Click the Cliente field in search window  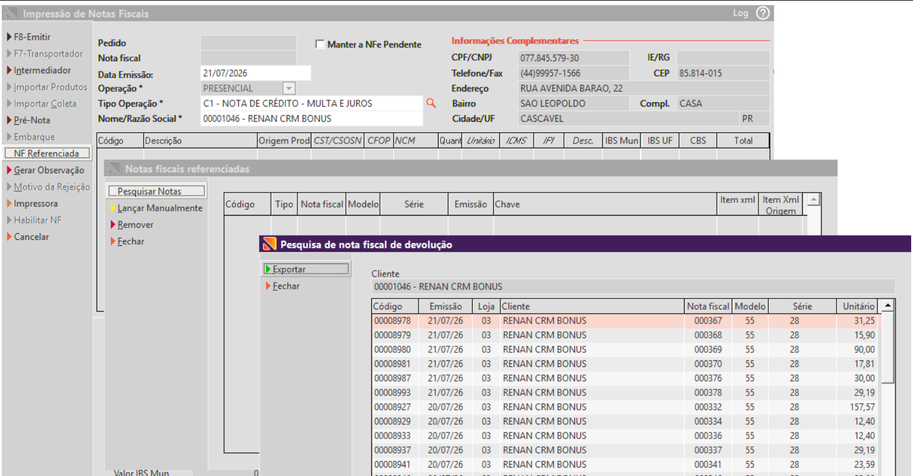pyautogui.click(x=633, y=286)
